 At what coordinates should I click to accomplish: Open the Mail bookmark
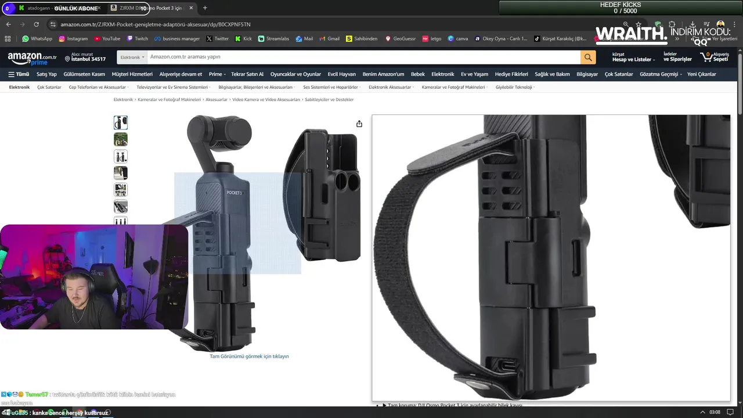pyautogui.click(x=304, y=39)
